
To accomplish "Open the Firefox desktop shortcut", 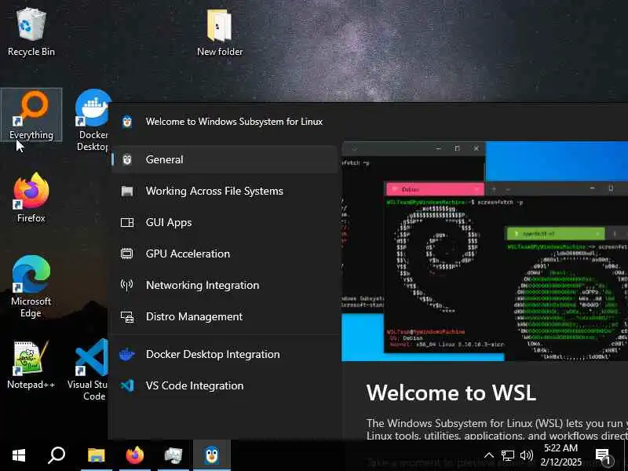I will pos(31,198).
